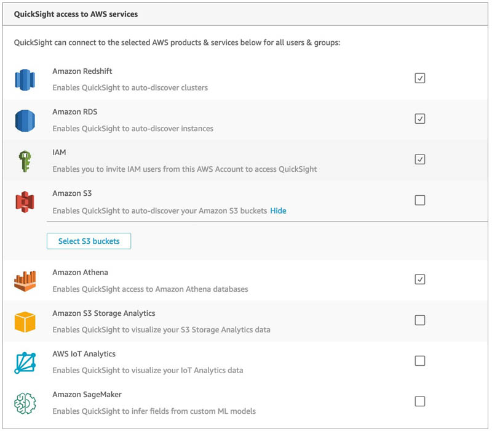Open the Select S3 buckets button
Viewport: 492px width, 431px height.
click(89, 241)
